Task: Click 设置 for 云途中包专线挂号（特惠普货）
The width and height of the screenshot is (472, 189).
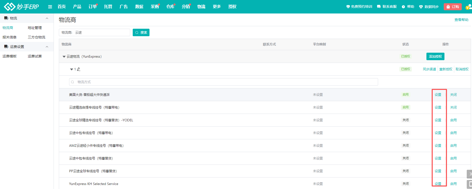Action: tap(438, 158)
